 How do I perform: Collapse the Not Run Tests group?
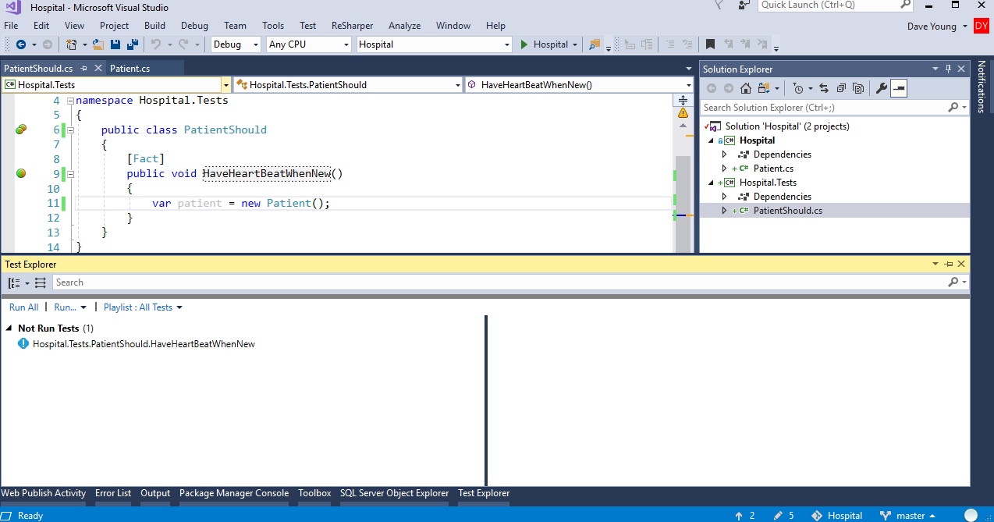click(9, 328)
